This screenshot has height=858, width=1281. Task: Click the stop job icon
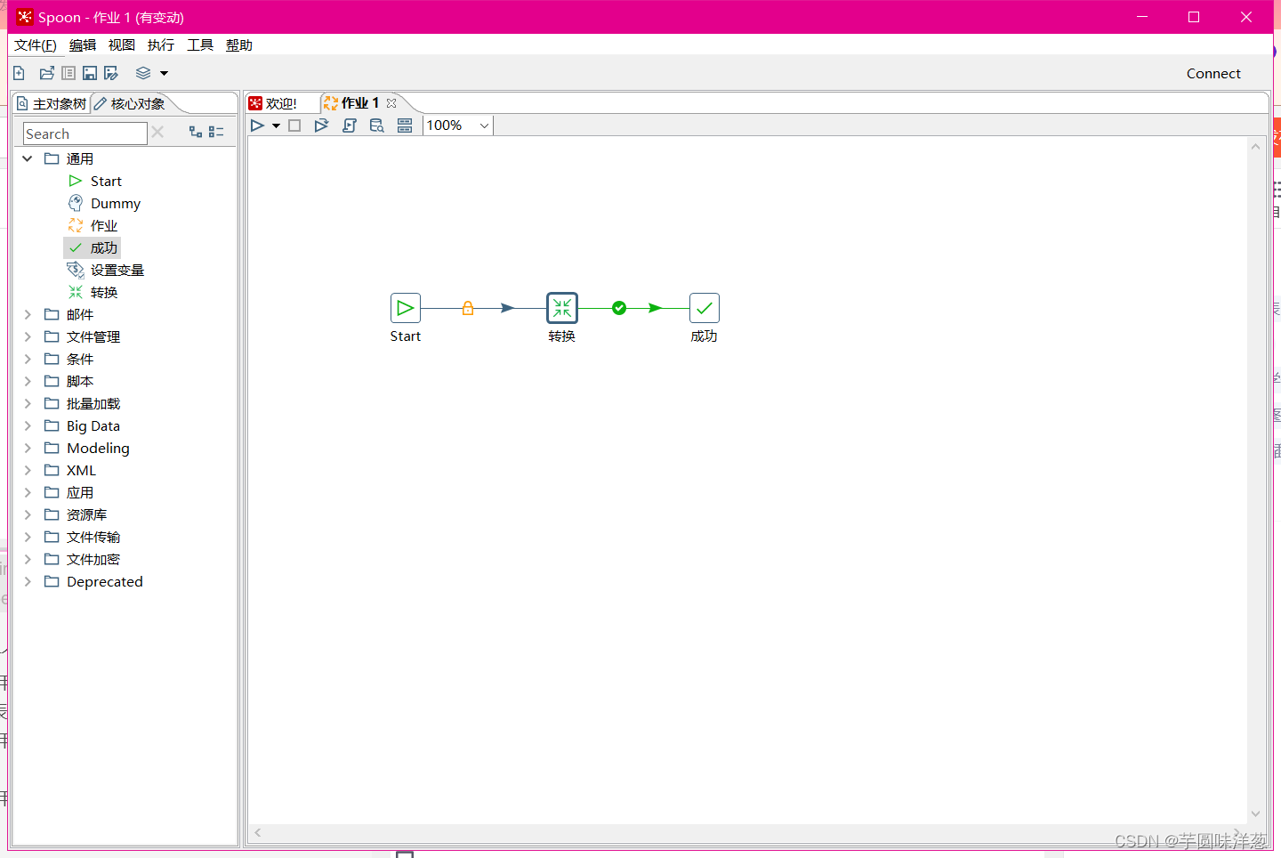pos(294,125)
